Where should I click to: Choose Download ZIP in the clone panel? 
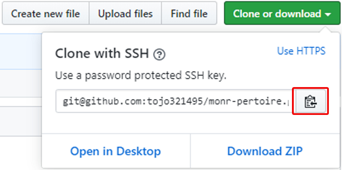point(265,151)
